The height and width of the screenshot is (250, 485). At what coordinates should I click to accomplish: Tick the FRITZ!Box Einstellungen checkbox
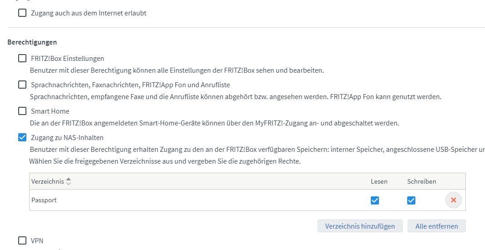click(22, 58)
